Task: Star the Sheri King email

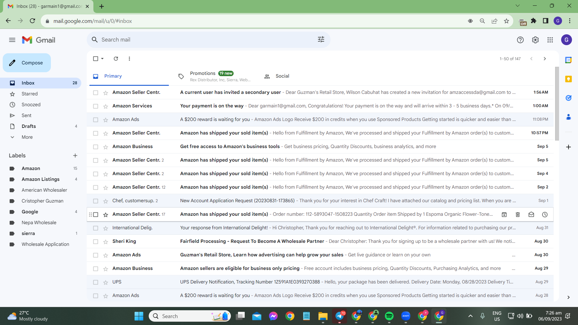Action: (x=106, y=242)
